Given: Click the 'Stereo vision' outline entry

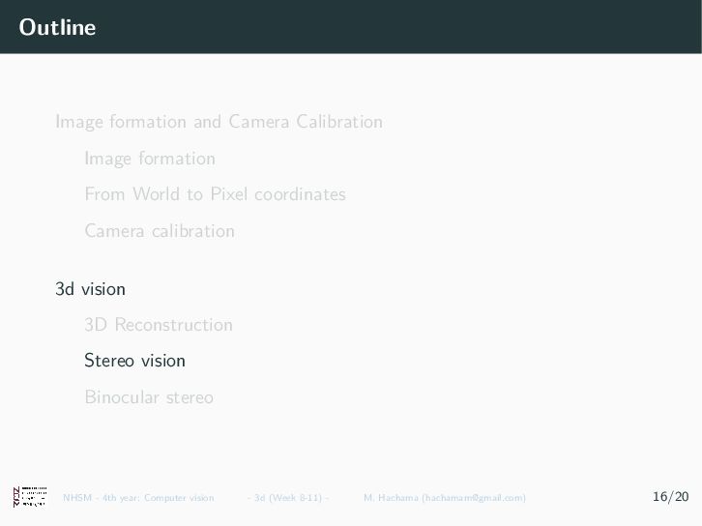Looking at the screenshot, I should coord(134,361).
